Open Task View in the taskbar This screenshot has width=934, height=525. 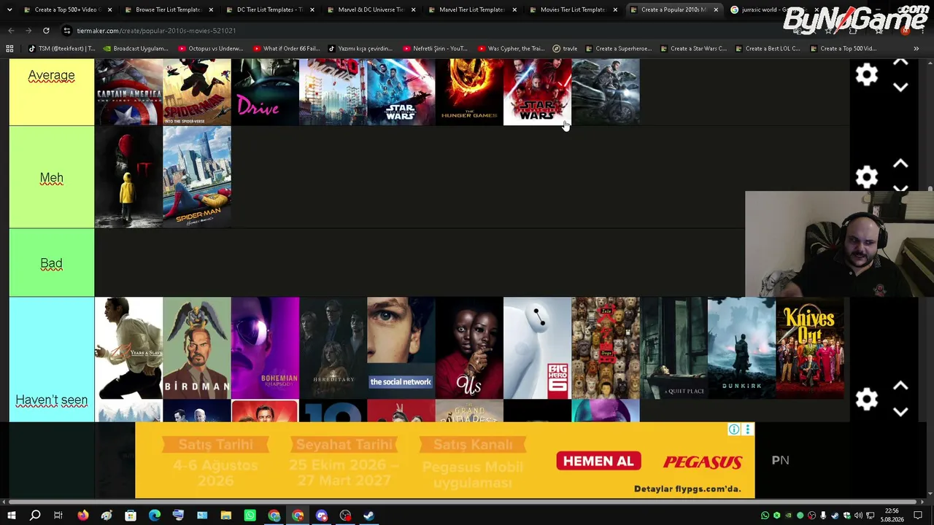pyautogui.click(x=58, y=516)
